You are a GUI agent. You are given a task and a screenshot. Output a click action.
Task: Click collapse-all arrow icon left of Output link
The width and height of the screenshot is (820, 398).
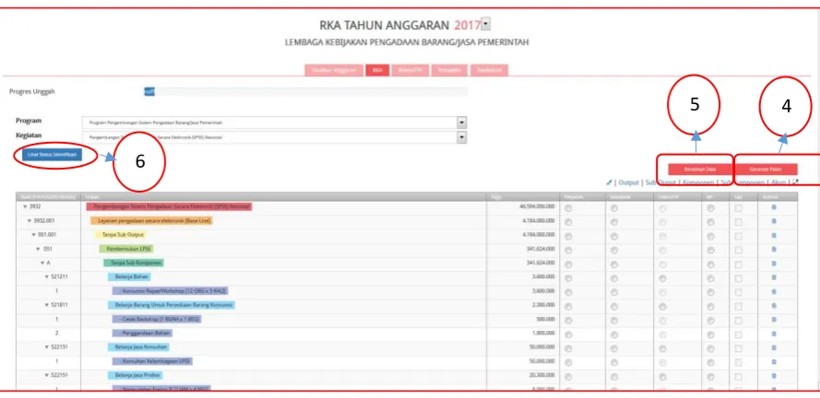[609, 182]
